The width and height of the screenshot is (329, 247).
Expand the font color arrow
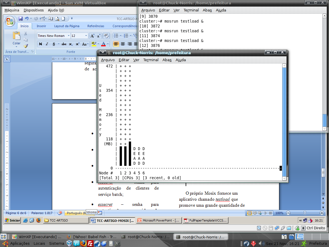click(108, 44)
